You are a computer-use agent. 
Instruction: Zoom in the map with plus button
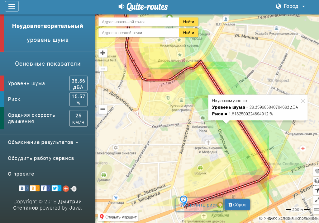pyautogui.click(x=102, y=53)
